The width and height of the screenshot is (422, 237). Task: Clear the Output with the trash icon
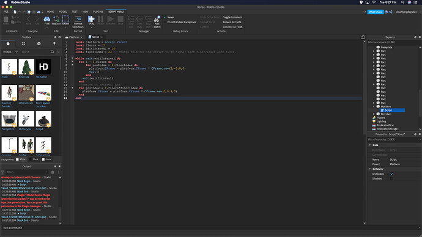53,172
